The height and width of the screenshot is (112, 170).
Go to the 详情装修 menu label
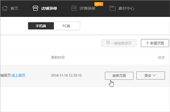coord(87,8)
